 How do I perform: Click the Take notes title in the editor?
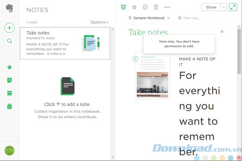click(x=148, y=32)
